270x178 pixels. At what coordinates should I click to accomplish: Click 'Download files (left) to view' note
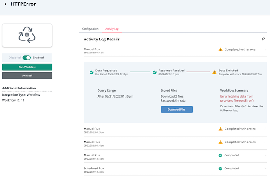242,108
